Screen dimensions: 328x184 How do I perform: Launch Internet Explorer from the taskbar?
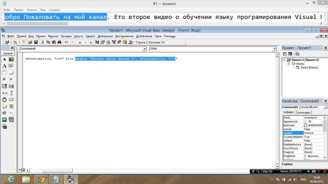pyautogui.click(x=11, y=179)
